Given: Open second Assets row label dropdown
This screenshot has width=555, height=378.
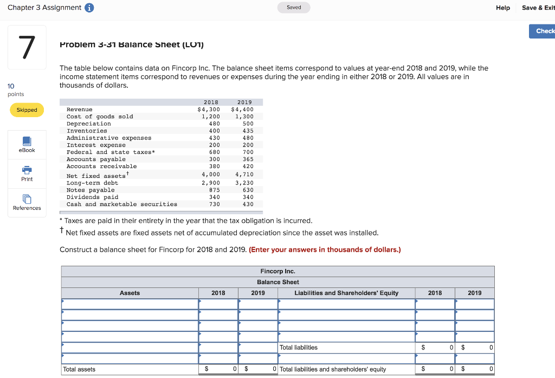Looking at the screenshot, I should pyautogui.click(x=130, y=315).
